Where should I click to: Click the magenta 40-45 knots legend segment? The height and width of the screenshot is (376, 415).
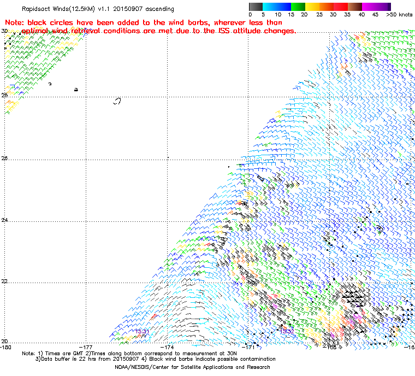[x=369, y=7]
